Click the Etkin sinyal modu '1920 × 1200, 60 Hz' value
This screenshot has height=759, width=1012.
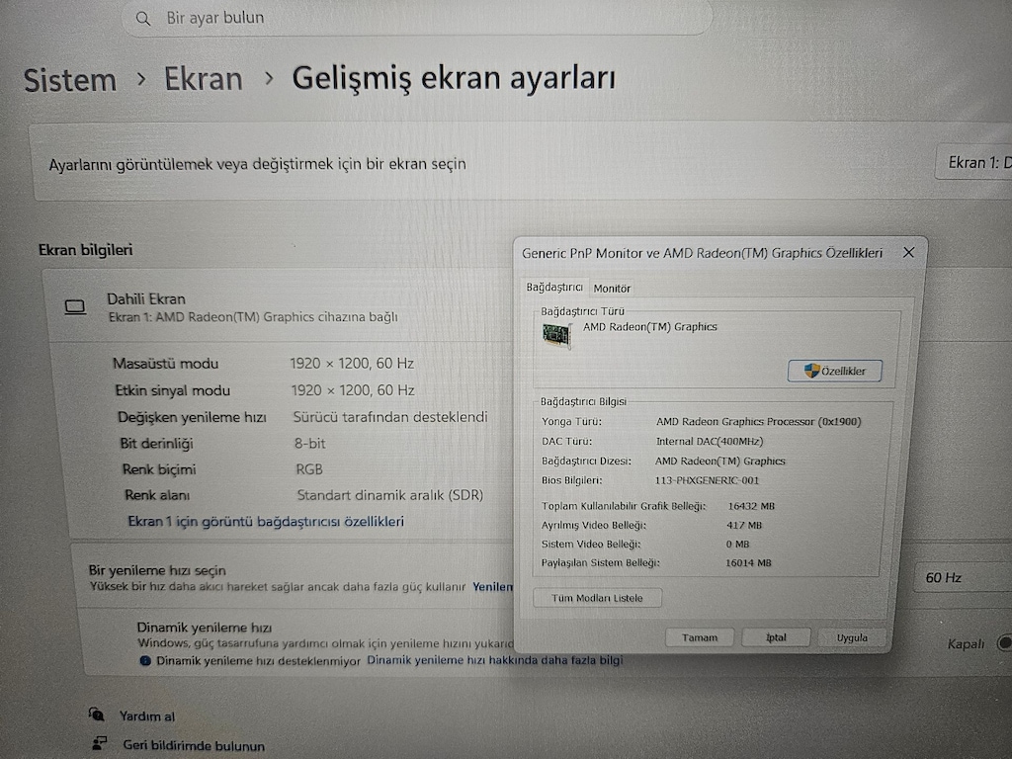click(353, 390)
